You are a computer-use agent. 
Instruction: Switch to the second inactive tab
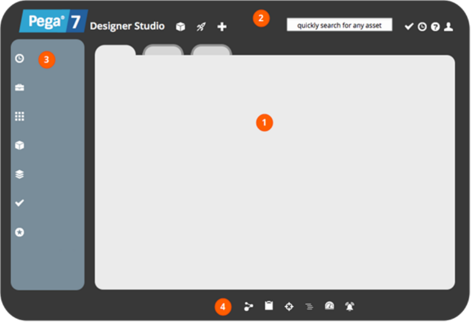click(x=163, y=50)
